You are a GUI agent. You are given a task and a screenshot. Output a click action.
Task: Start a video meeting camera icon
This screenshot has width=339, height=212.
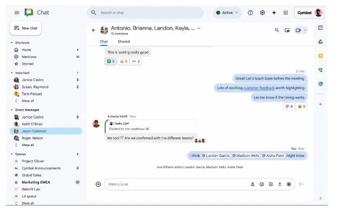point(298,30)
